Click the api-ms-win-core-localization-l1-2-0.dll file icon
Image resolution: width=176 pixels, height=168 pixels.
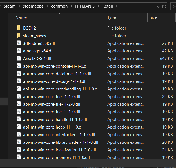19,150
